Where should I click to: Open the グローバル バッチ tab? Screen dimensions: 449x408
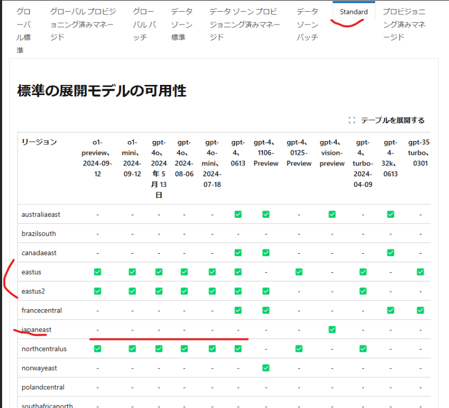click(x=145, y=25)
